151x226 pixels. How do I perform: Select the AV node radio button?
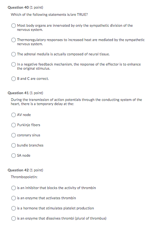click(x=14, y=115)
